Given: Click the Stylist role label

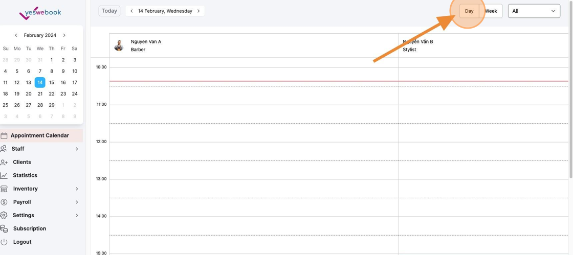Looking at the screenshot, I should [409, 50].
